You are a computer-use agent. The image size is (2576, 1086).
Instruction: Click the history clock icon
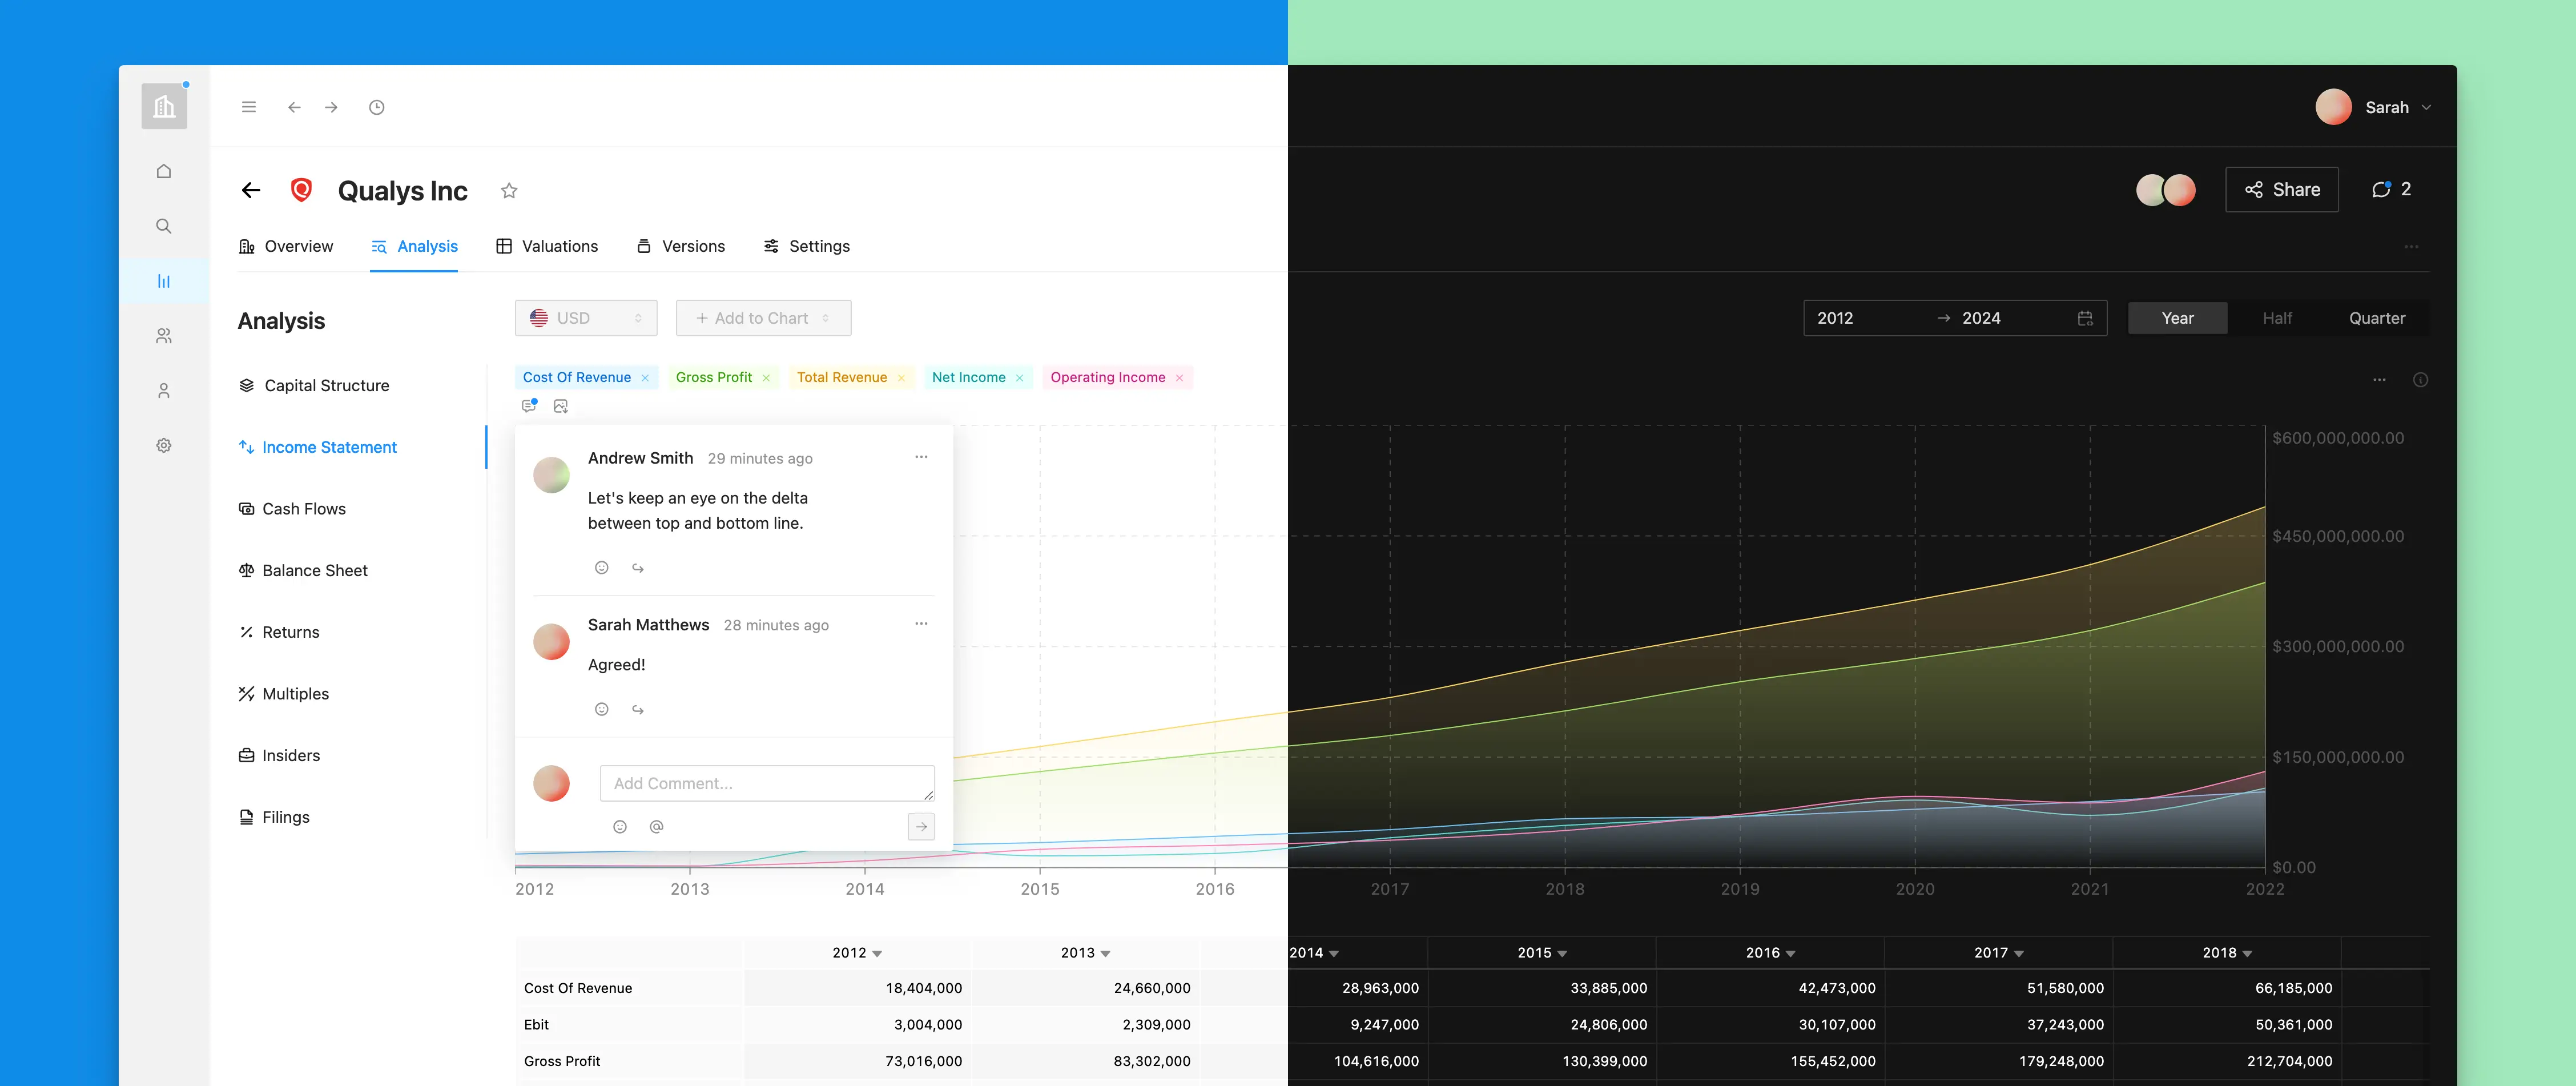click(376, 107)
